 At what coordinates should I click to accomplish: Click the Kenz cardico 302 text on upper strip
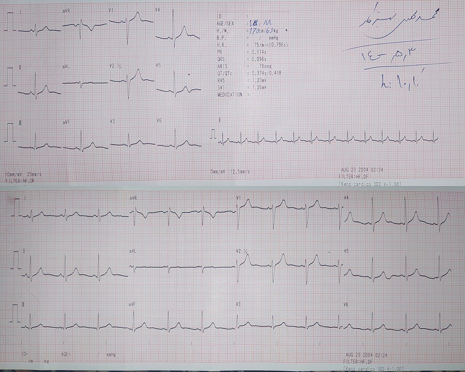click(x=369, y=184)
